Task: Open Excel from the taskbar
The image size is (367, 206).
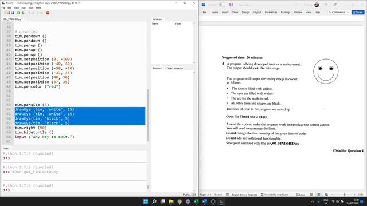Action: coord(196,201)
